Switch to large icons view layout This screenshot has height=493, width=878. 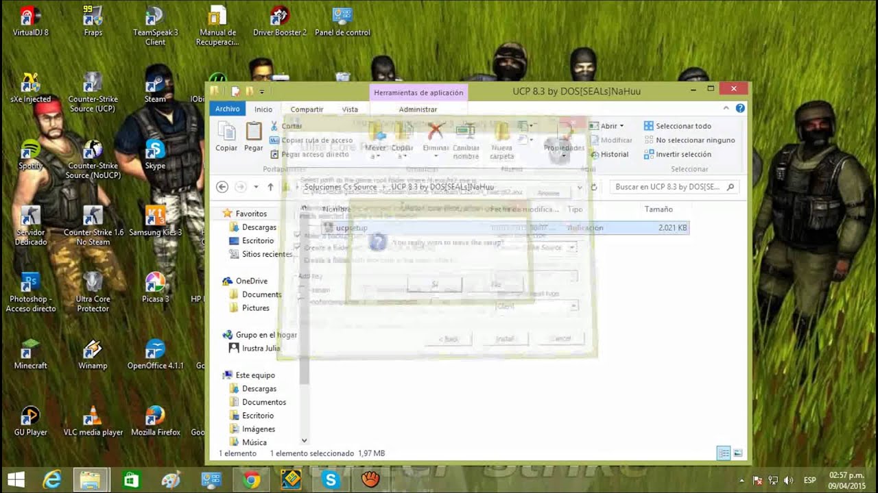tap(738, 453)
